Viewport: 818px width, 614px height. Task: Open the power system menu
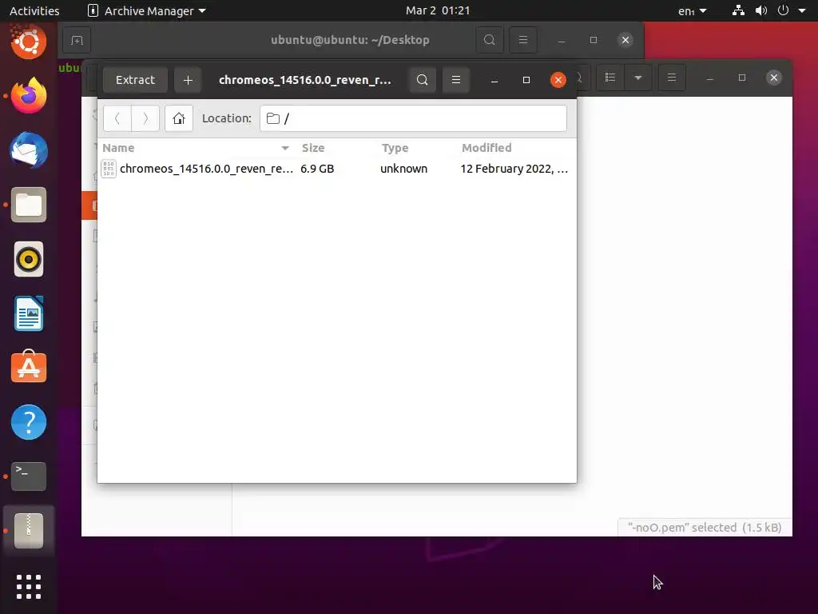pos(783,10)
